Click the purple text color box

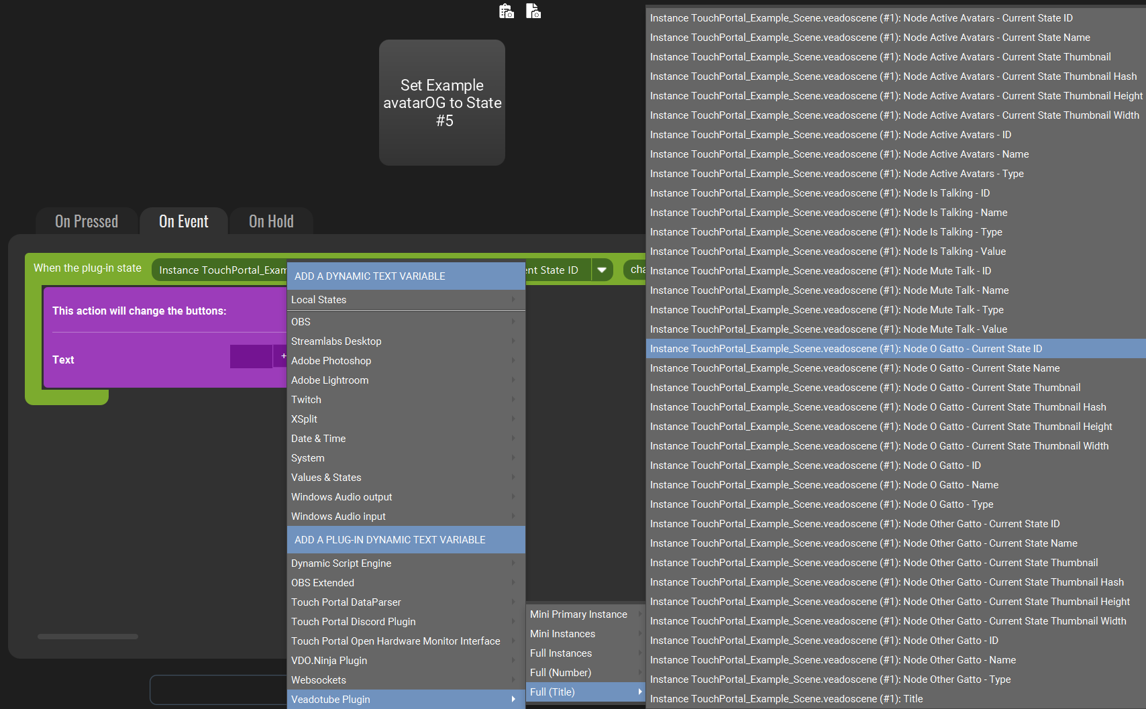tap(251, 356)
